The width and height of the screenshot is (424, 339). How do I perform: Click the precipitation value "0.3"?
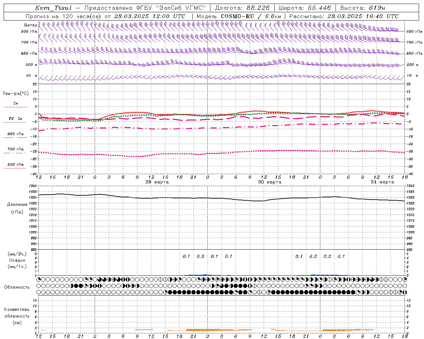[200, 256]
